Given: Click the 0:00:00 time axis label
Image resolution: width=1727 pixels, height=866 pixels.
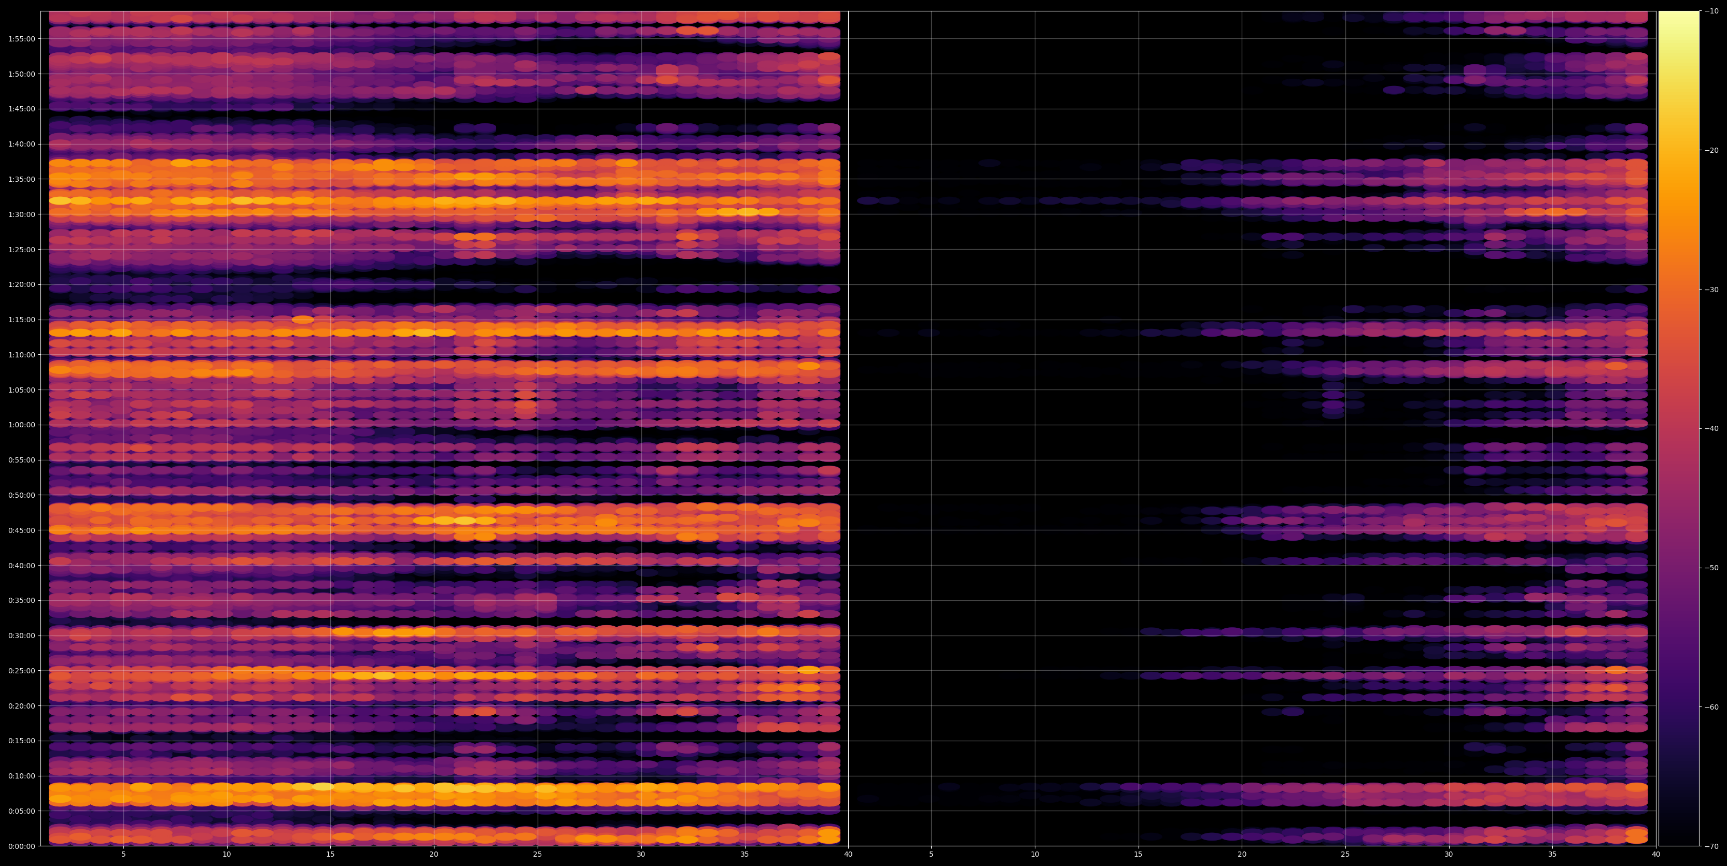Looking at the screenshot, I should click(x=21, y=846).
